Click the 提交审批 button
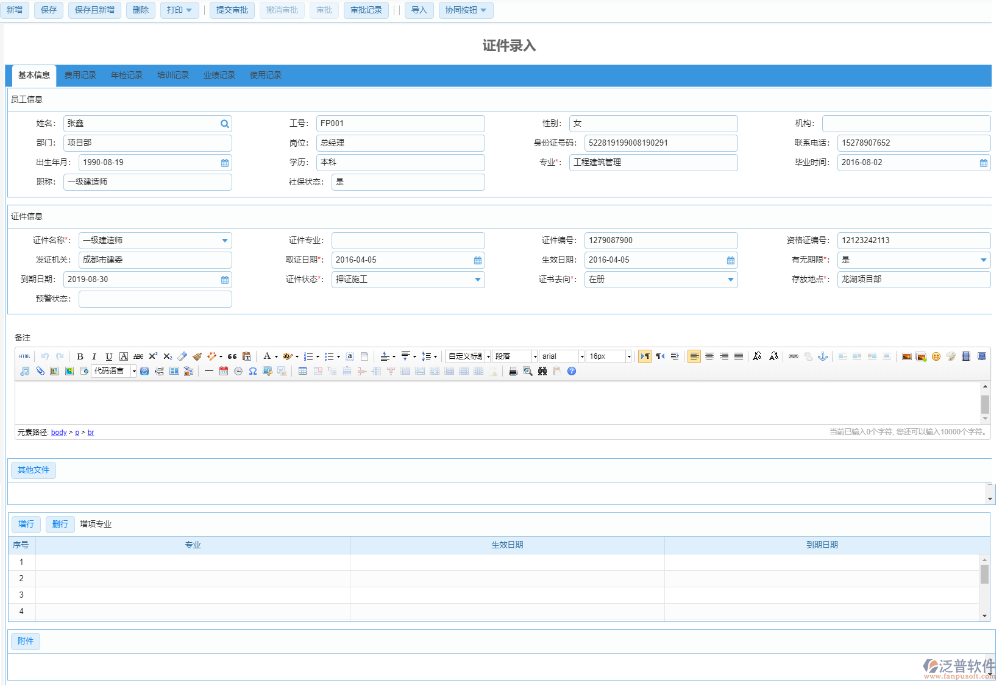Screen dimensions: 1002x686 (x=232, y=10)
